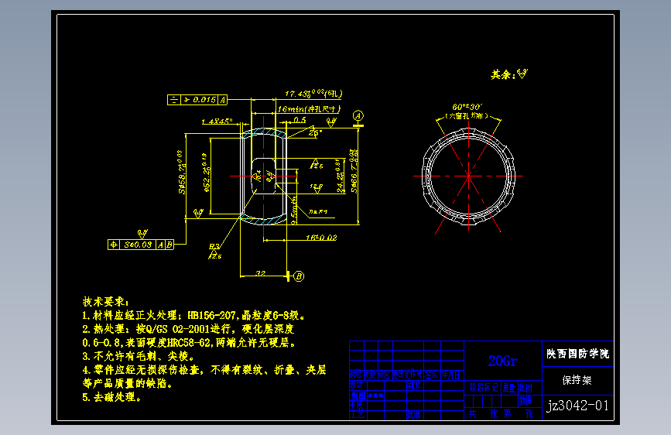Click the 技术要求 heading
Image resolution: width=671 pixels, height=435 pixels.
[105, 301]
